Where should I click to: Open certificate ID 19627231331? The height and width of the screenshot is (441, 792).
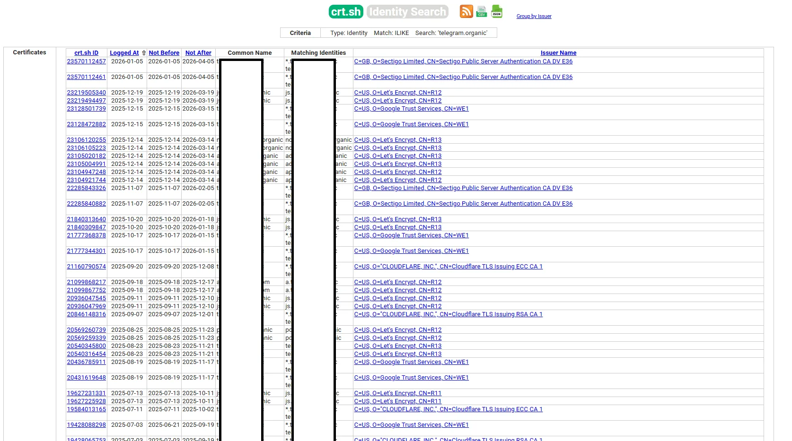[x=87, y=393]
